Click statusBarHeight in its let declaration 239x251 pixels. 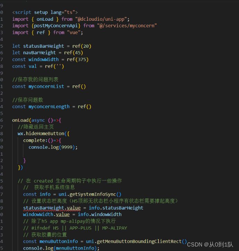click(44, 46)
